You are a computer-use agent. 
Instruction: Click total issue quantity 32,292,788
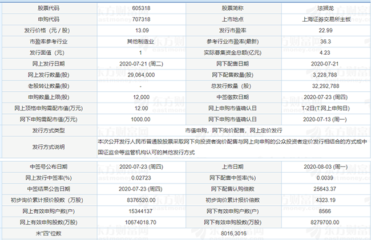[x=325, y=86]
